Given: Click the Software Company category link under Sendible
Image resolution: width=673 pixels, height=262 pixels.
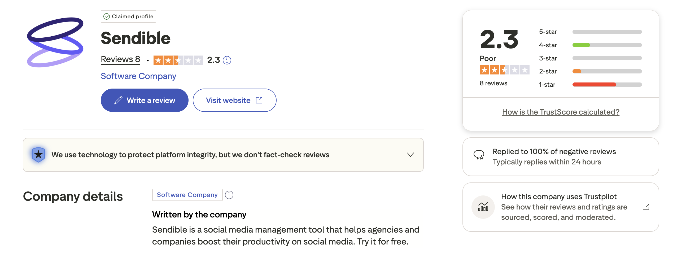Looking at the screenshot, I should pyautogui.click(x=138, y=76).
